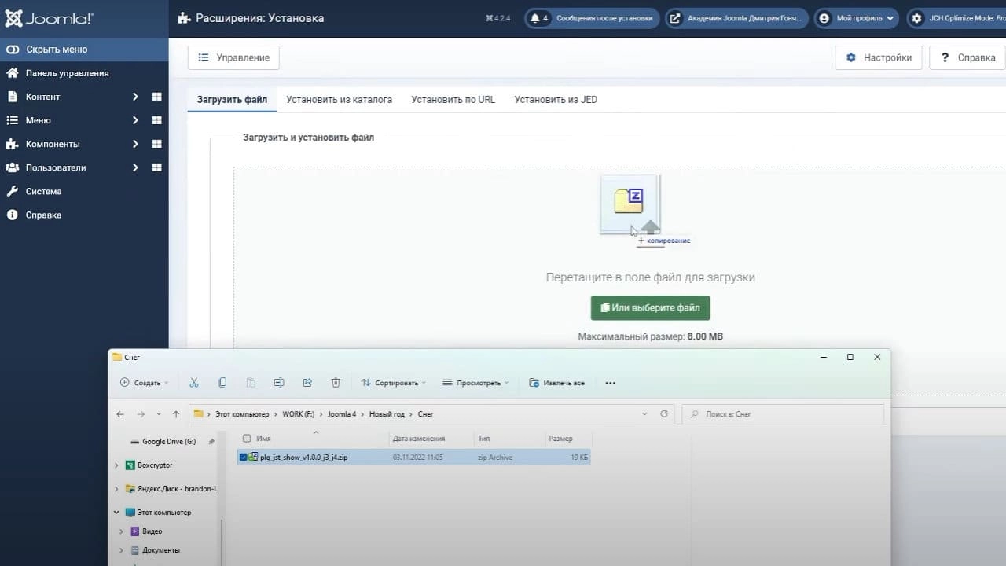
Task: Tick the select-all checkbox next to Имя
Action: click(x=247, y=439)
